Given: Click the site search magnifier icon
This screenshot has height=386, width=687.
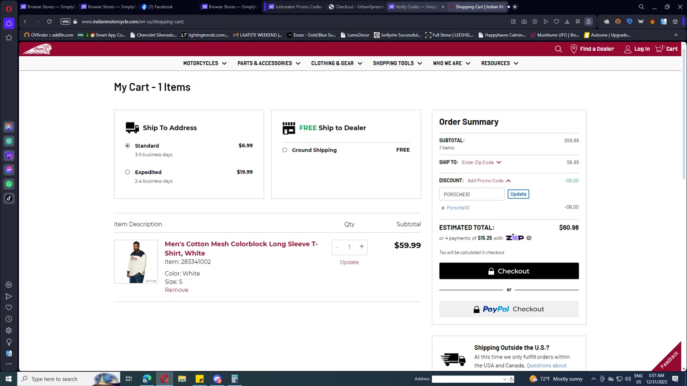Looking at the screenshot, I should [x=558, y=49].
